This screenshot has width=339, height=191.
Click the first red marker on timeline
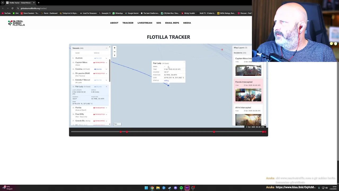coord(121,132)
